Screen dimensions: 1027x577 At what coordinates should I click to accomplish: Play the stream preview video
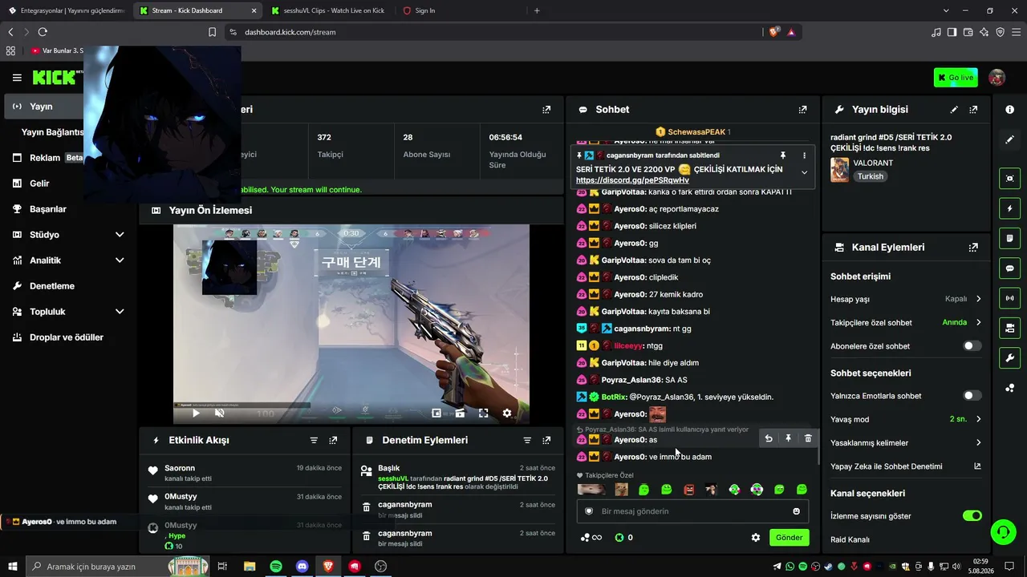click(x=195, y=414)
